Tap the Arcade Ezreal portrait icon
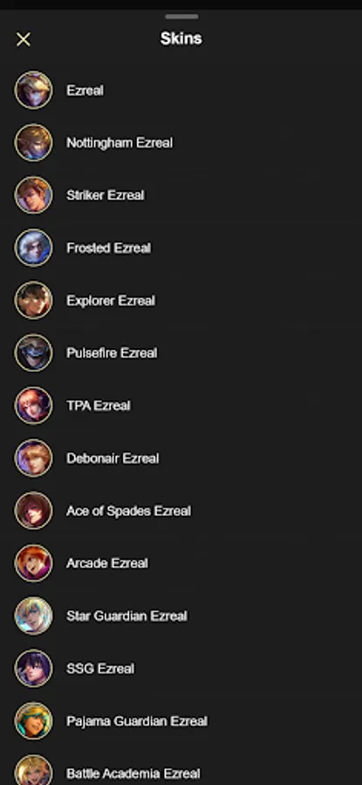The image size is (362, 785). pos(33,563)
